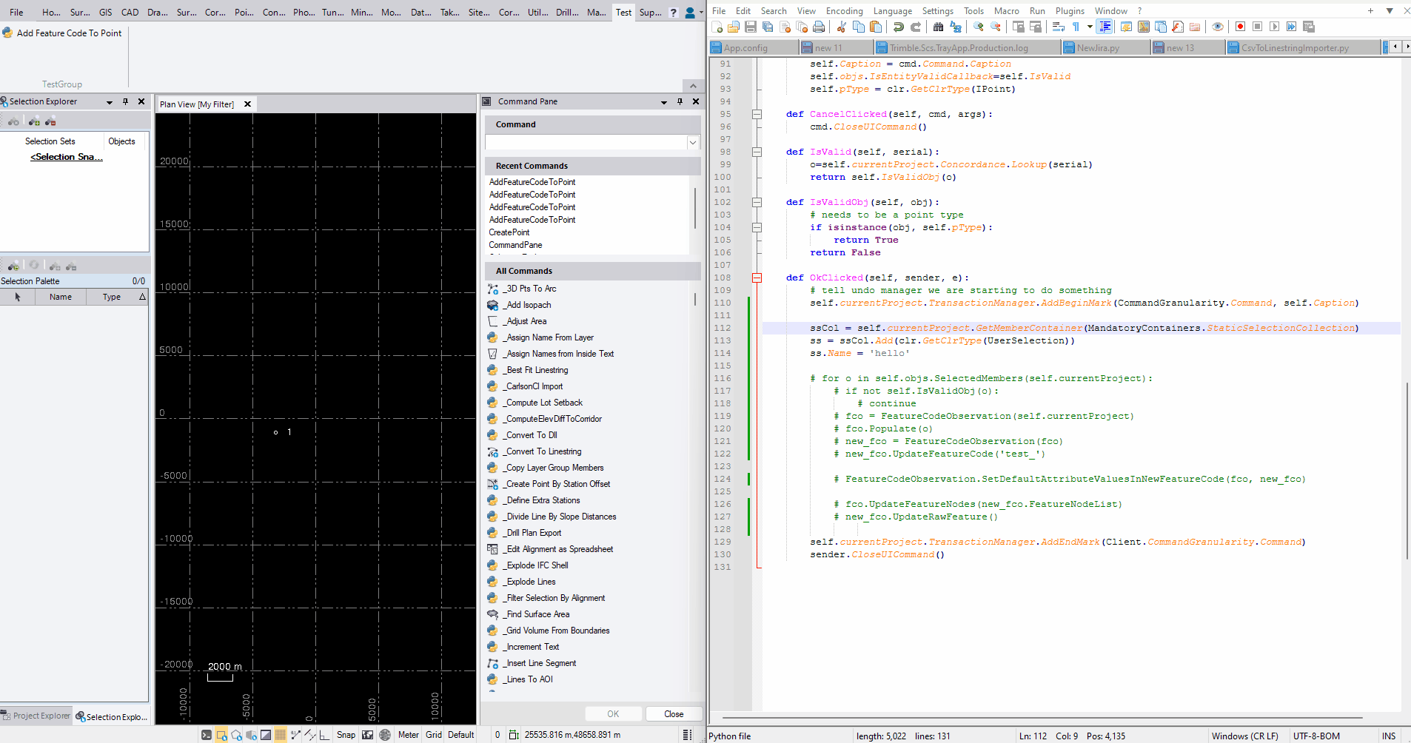Screen dimensions: 1411x743
Task: Click the background map icon in the status bar
Action: coord(367,735)
